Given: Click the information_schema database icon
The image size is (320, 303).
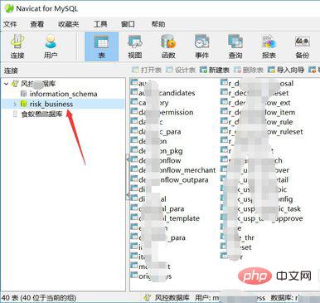Looking at the screenshot, I should 24,94.
